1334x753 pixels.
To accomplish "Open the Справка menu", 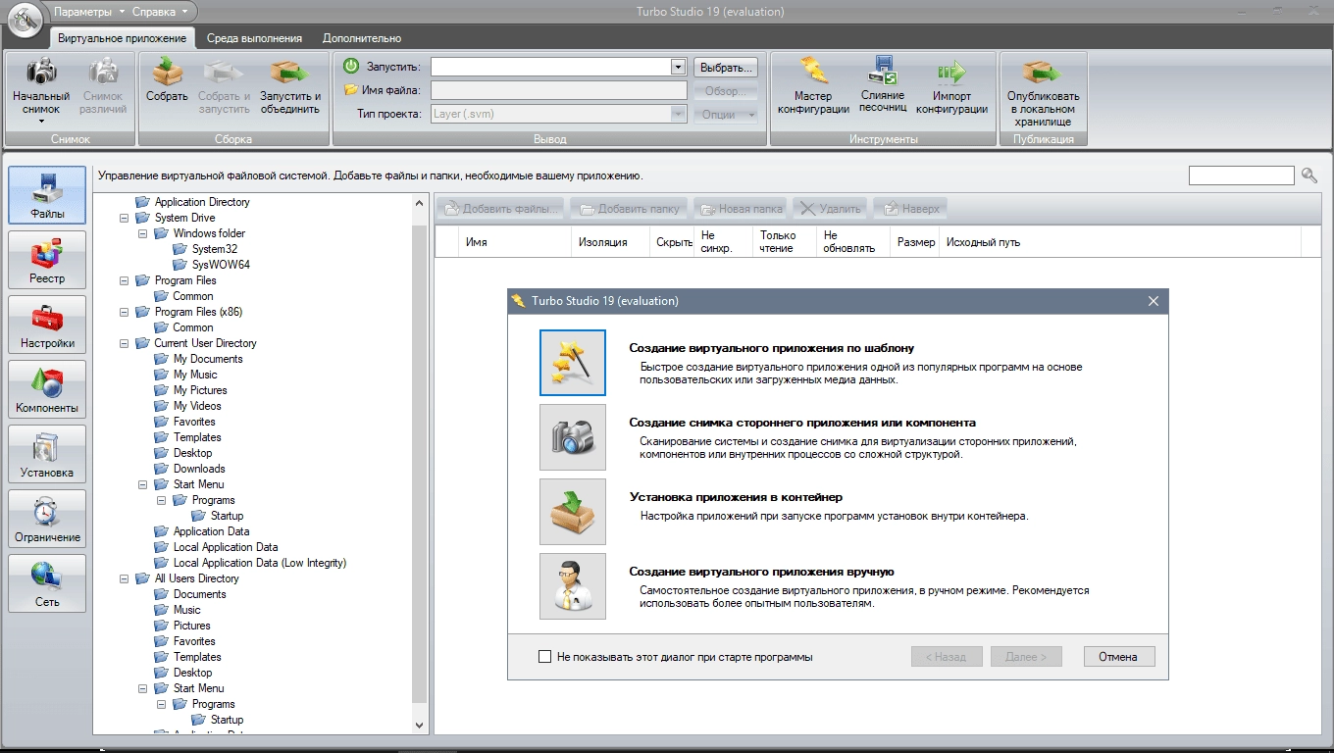I will pos(160,12).
